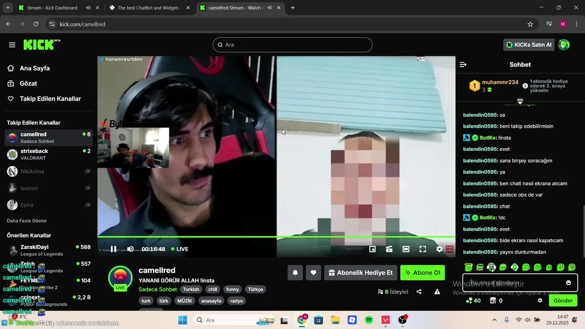The width and height of the screenshot is (585, 329).
Task: Select the strixeback VALORANT channel
Action: (49, 154)
